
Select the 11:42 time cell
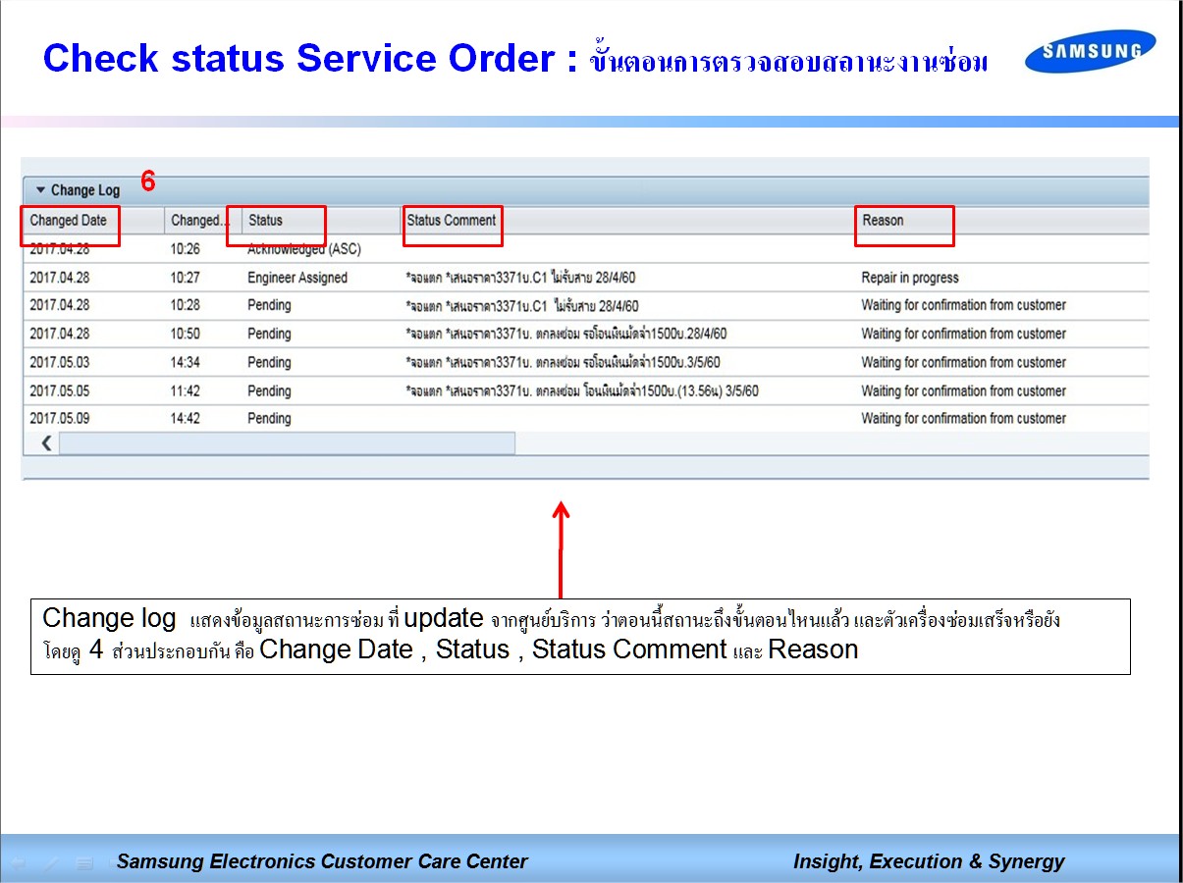click(x=185, y=390)
